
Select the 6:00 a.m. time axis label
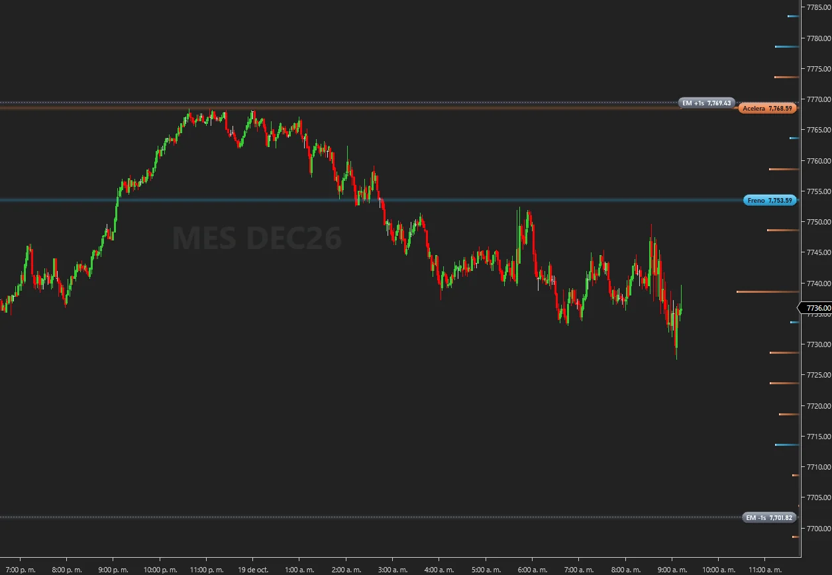pos(533,569)
